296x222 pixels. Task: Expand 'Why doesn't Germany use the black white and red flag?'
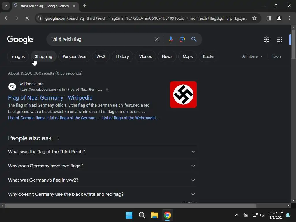click(102, 194)
